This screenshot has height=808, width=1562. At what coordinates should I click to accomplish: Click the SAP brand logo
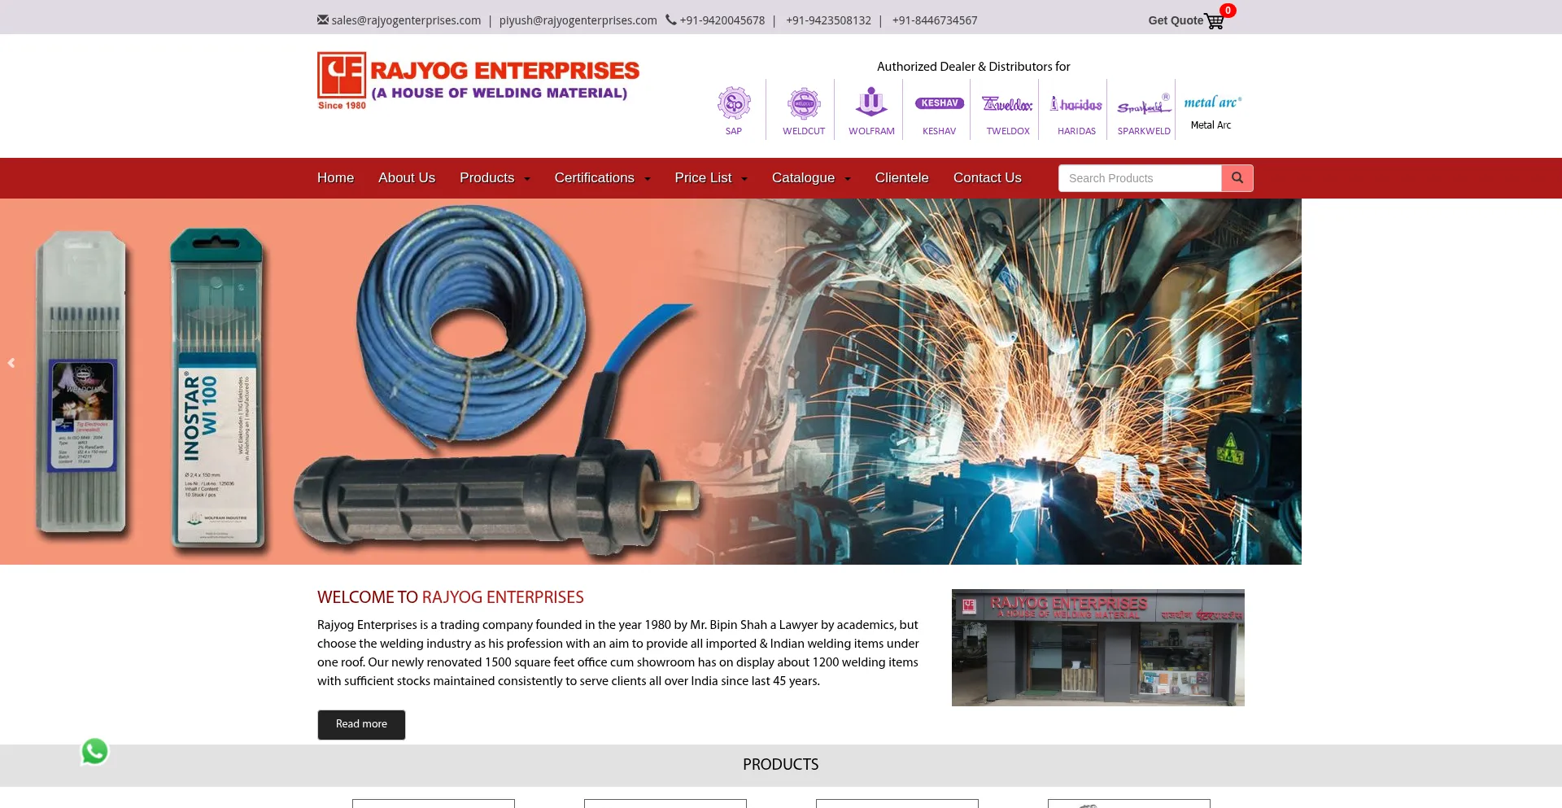[x=734, y=103]
